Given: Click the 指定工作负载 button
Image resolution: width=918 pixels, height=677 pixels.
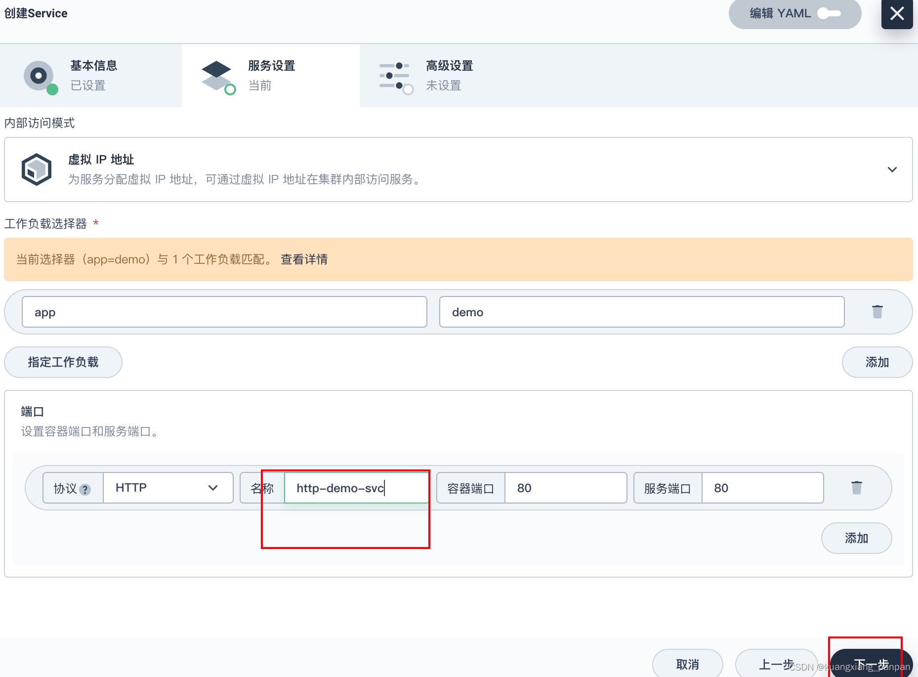Looking at the screenshot, I should (63, 362).
